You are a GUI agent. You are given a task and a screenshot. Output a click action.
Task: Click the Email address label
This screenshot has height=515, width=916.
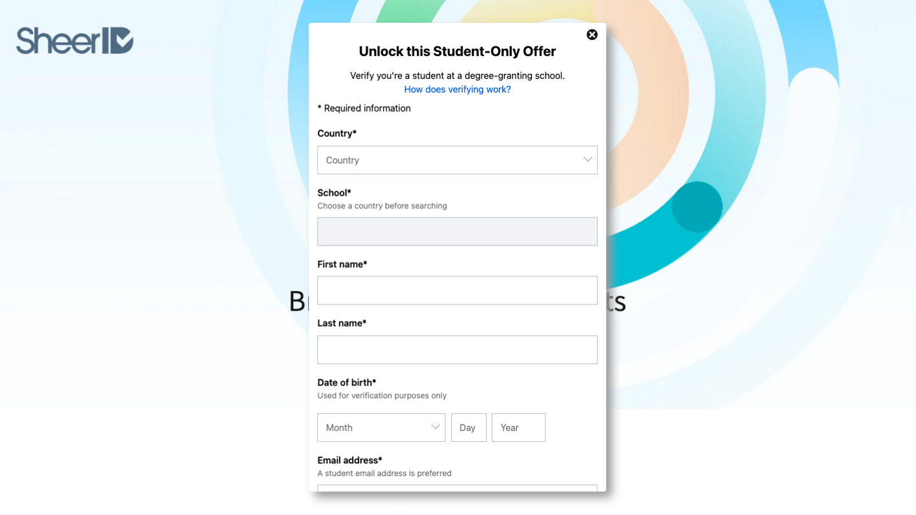[350, 461]
